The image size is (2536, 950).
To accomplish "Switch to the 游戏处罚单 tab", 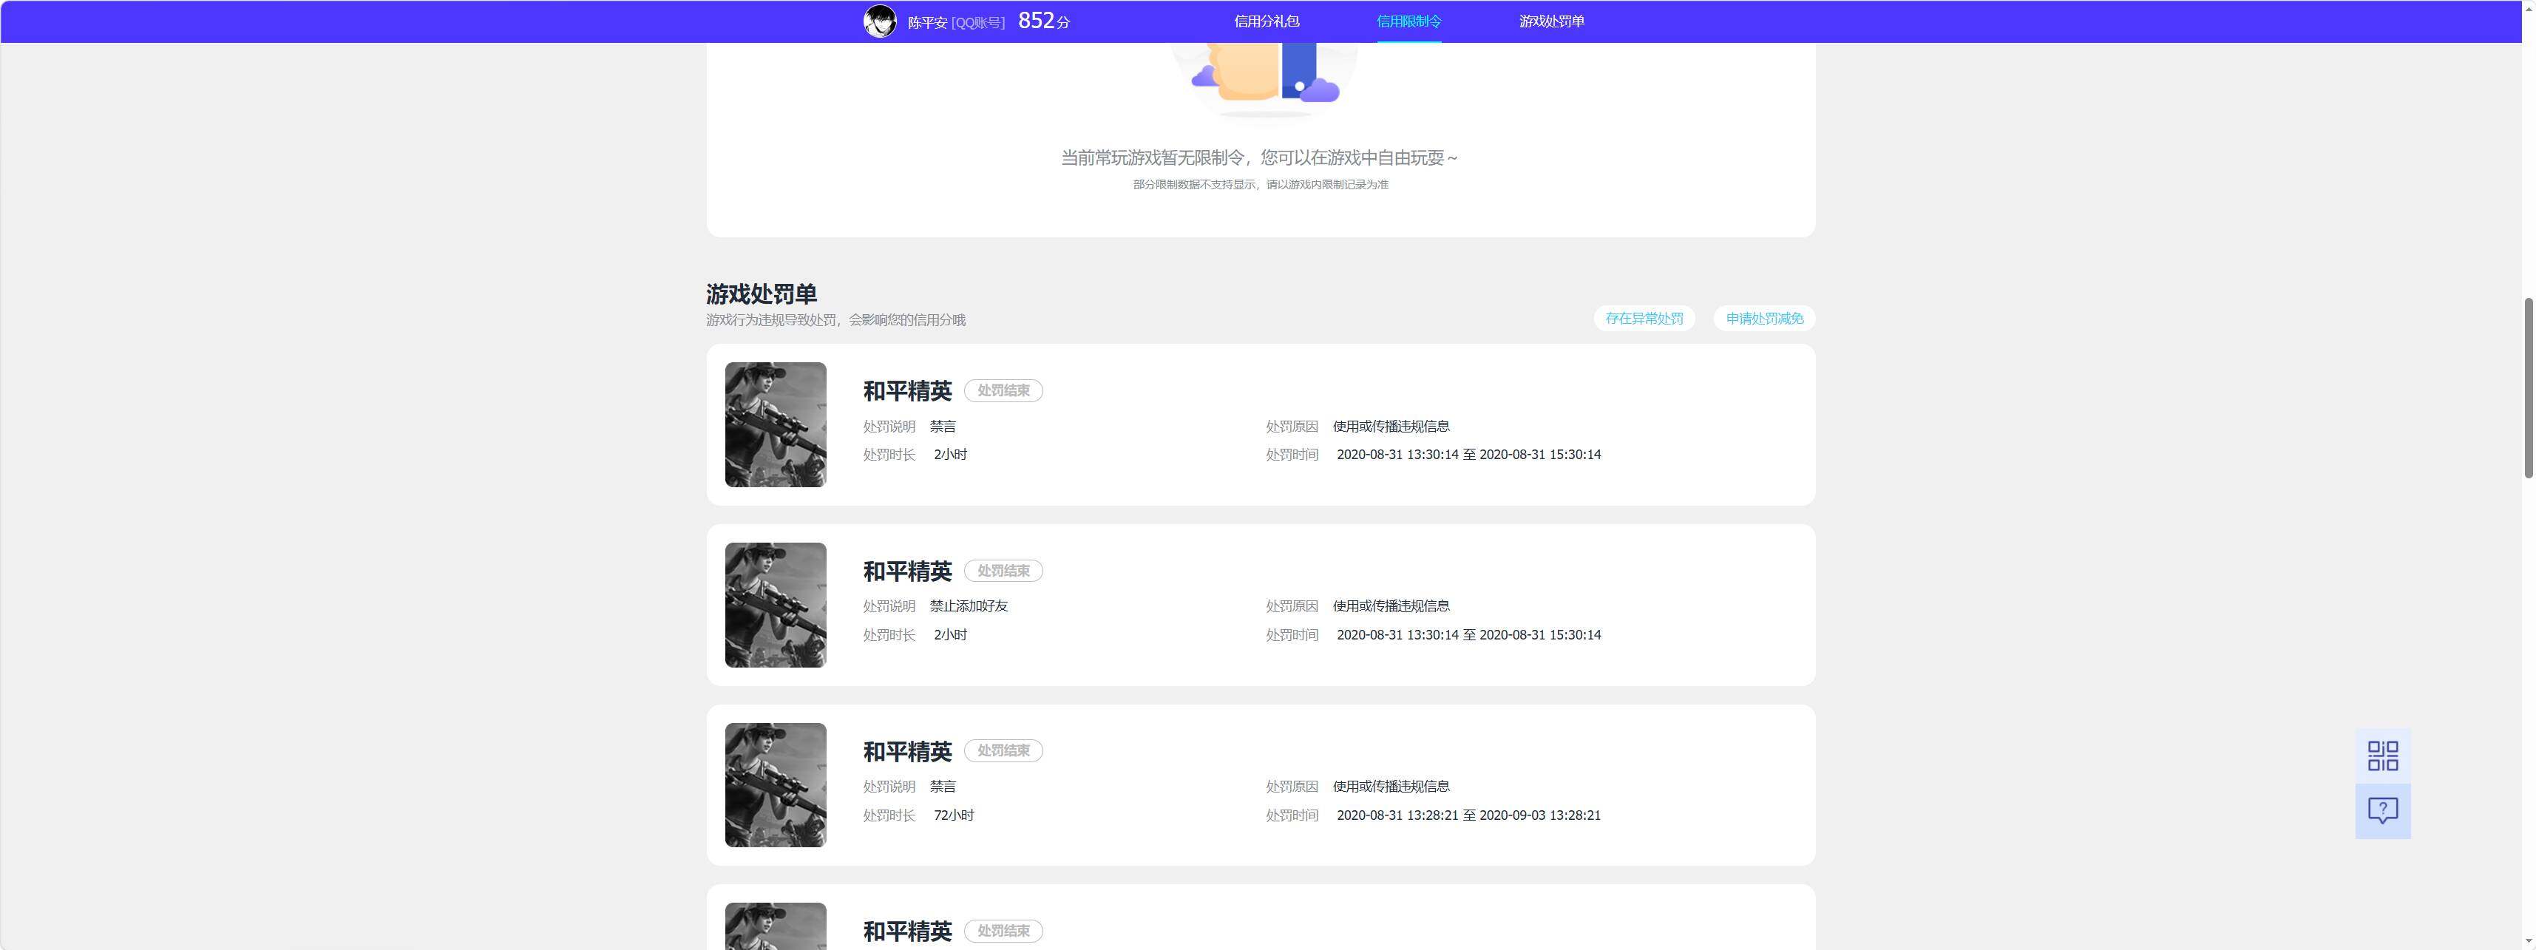I will (1551, 21).
